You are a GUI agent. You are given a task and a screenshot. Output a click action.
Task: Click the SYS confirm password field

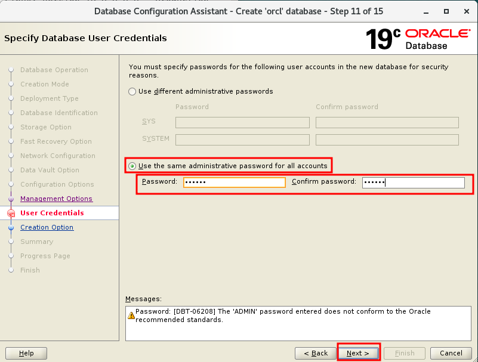pyautogui.click(x=387, y=122)
